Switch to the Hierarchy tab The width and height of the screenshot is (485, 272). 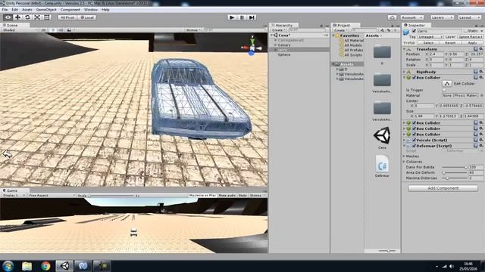coord(283,25)
